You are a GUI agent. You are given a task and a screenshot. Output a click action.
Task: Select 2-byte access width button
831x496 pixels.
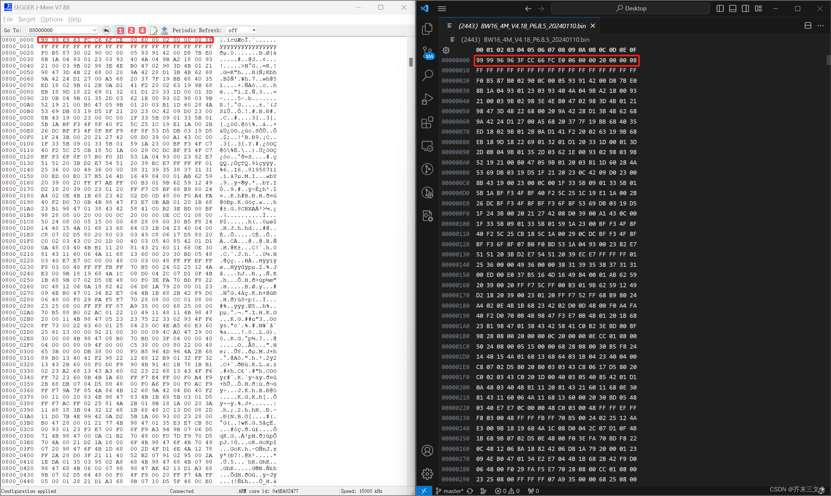pyautogui.click(x=132, y=31)
